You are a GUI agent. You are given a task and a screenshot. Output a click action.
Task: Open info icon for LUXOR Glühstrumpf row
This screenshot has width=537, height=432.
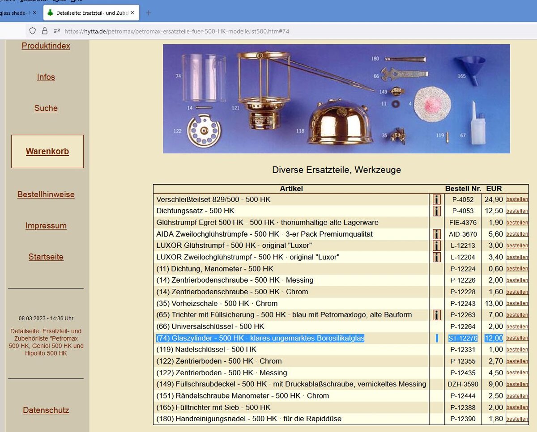tap(437, 246)
